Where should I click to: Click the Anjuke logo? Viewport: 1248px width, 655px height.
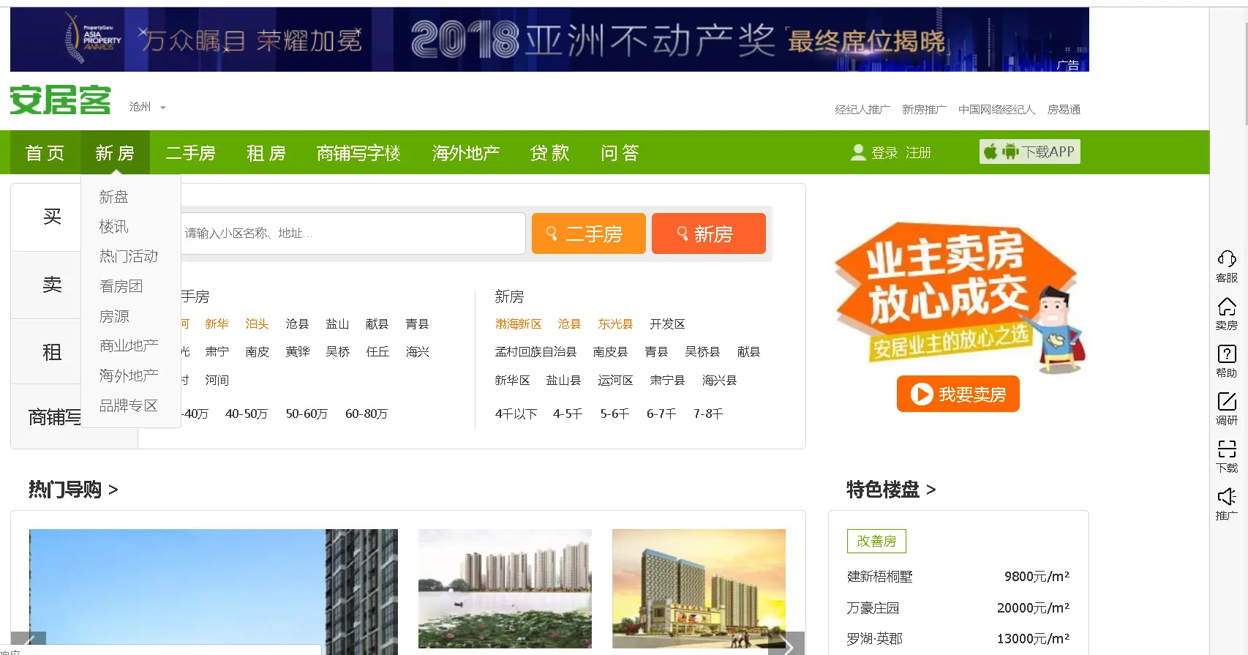pyautogui.click(x=60, y=100)
